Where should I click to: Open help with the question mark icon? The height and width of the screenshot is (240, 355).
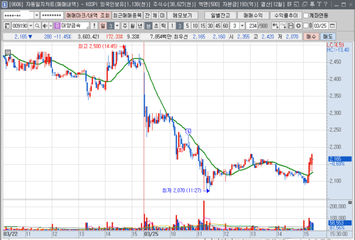pyautogui.click(x=326, y=4)
